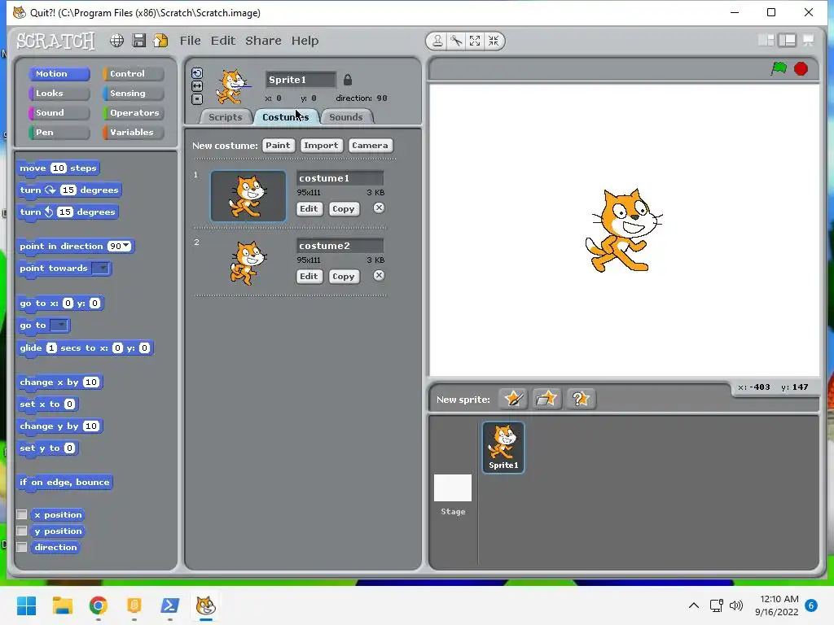Open Google Chrome from taskbar

coord(99,605)
